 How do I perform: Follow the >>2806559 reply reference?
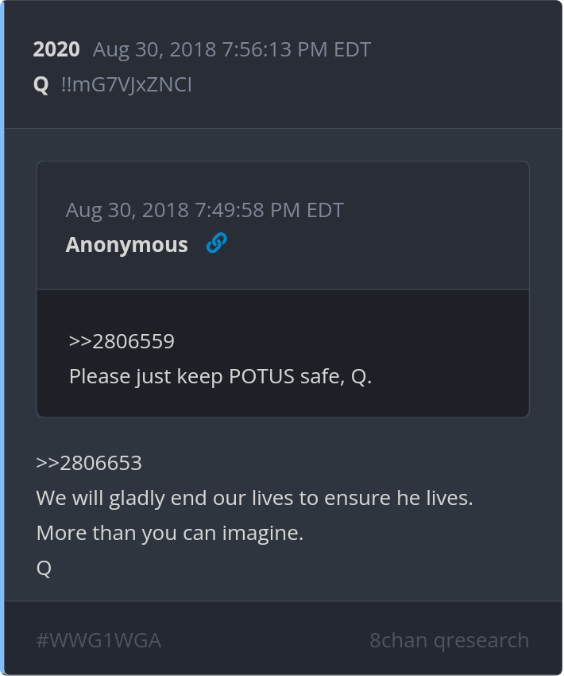click(x=122, y=341)
